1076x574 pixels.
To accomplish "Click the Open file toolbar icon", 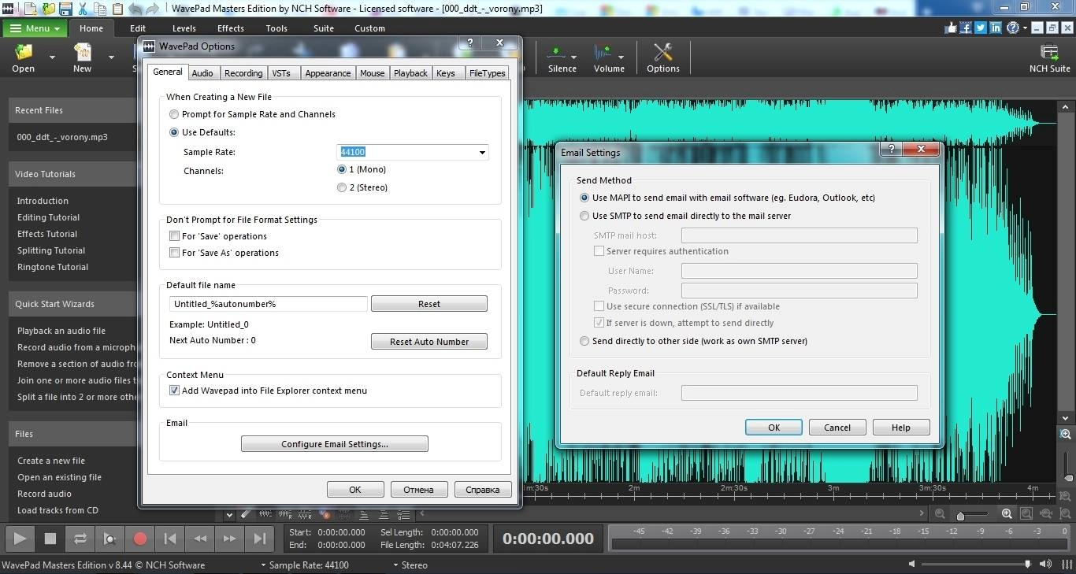I will [24, 53].
